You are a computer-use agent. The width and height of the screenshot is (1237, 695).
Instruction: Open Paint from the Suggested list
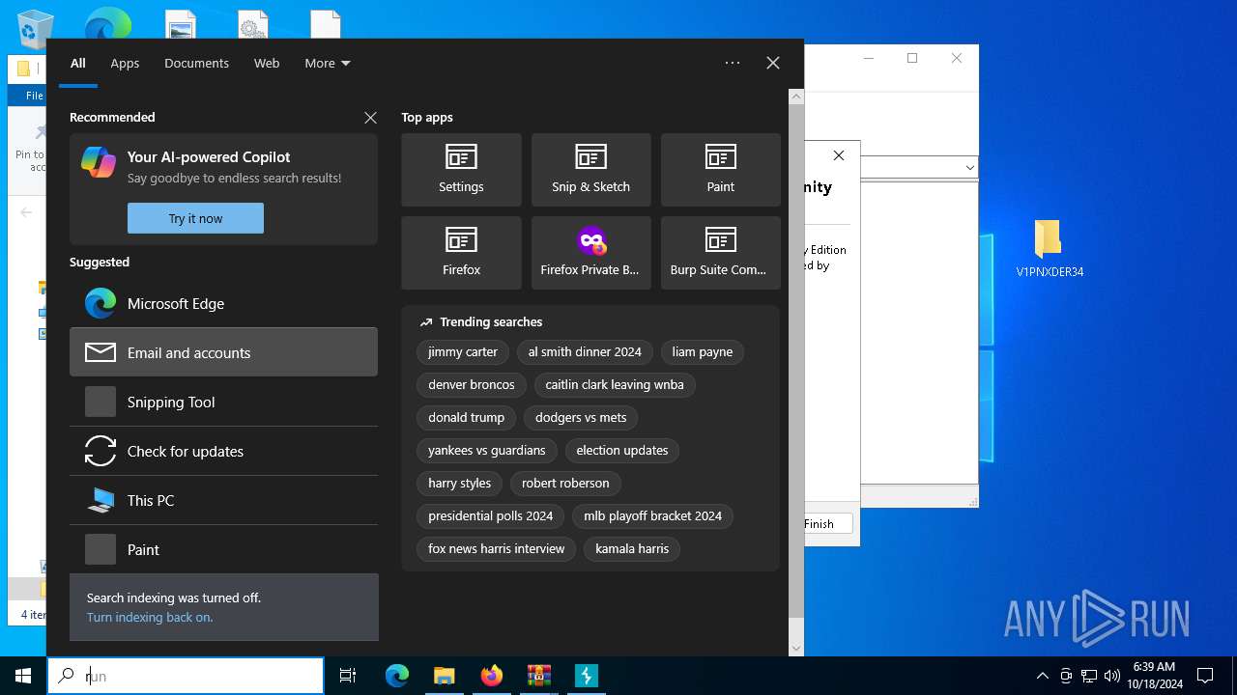point(223,549)
